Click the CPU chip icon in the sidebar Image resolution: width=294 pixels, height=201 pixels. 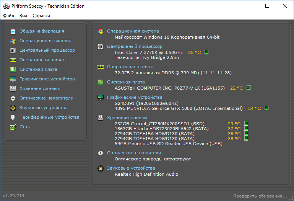pos(13,50)
